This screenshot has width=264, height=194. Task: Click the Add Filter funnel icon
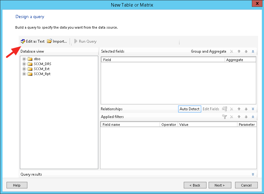click(225, 117)
